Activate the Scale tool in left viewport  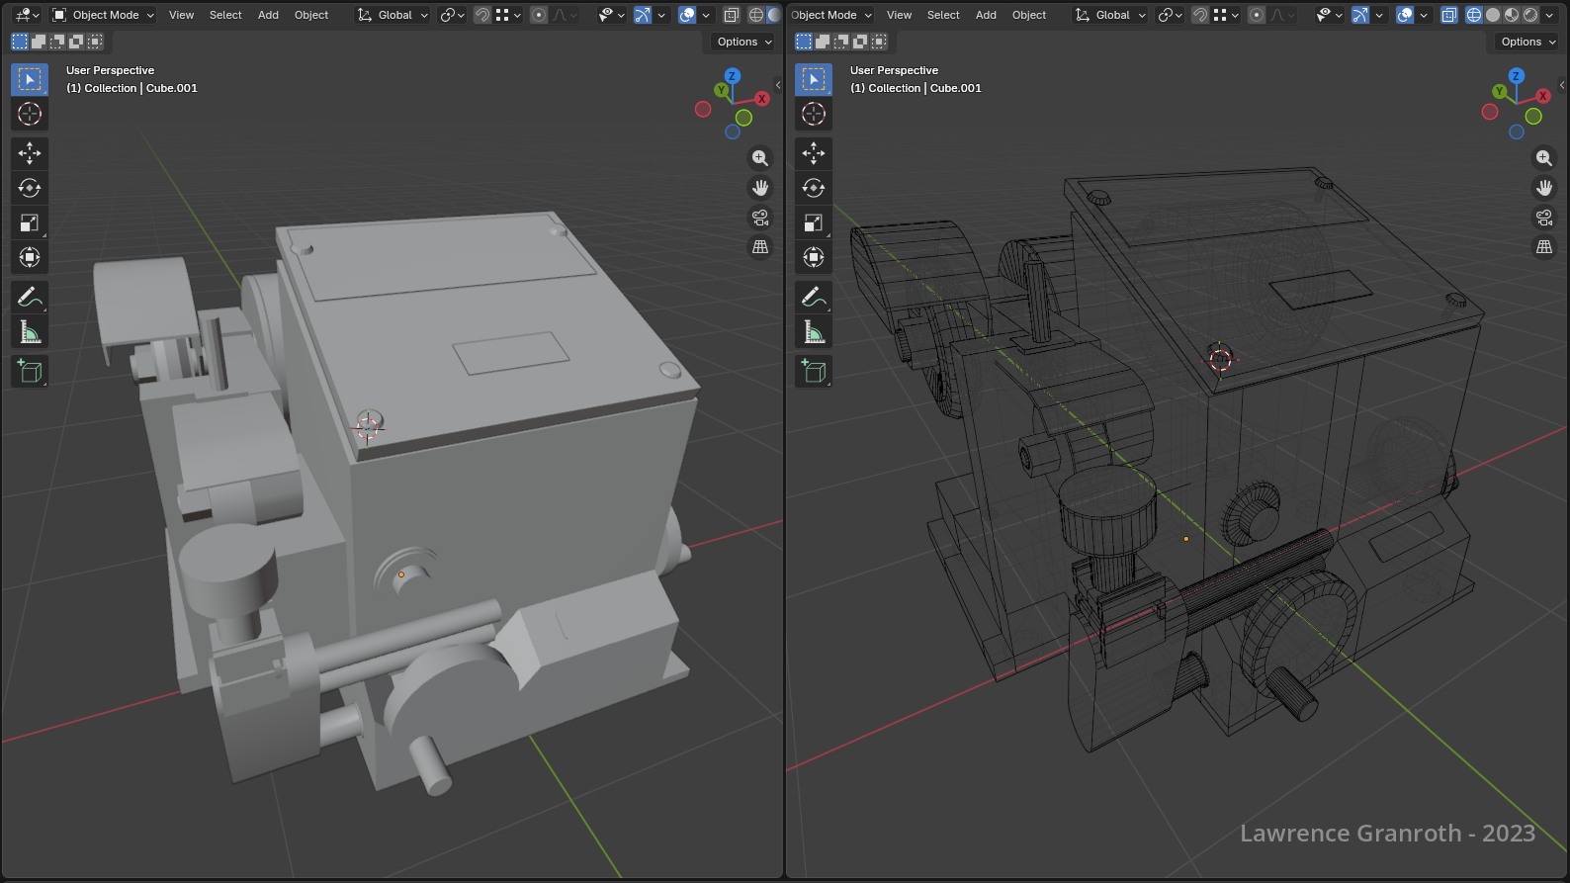[30, 222]
